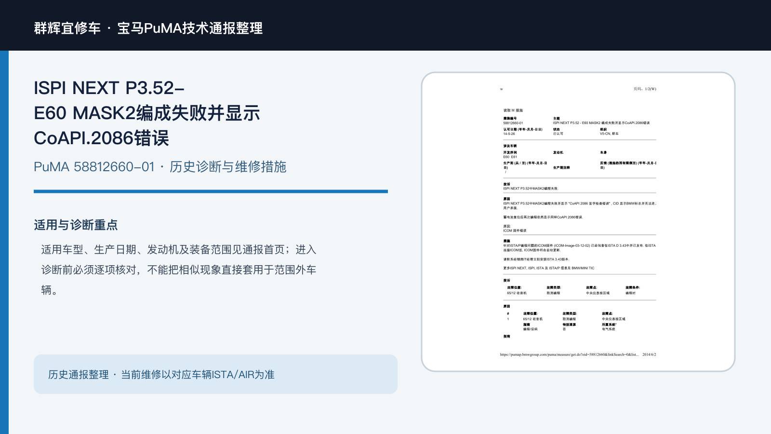Viewport: 771px width, 434px height.
Task: Click the subtitle PuMA 58812660-01 历史诊断与维修措施
Action: [160, 167]
